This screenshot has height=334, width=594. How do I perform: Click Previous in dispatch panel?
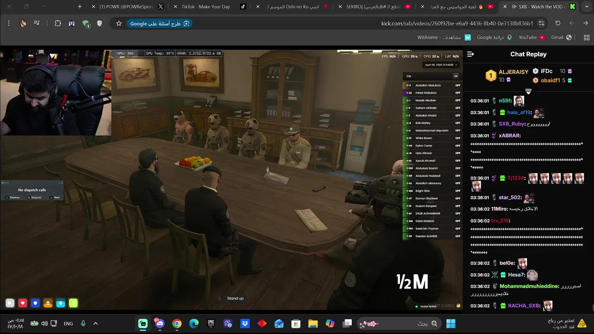13,197
